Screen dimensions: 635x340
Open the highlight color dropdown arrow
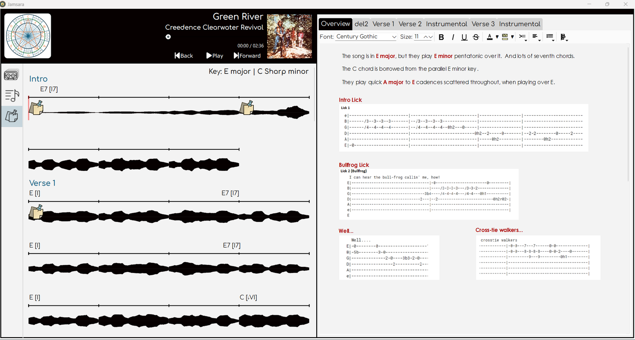tap(512, 37)
